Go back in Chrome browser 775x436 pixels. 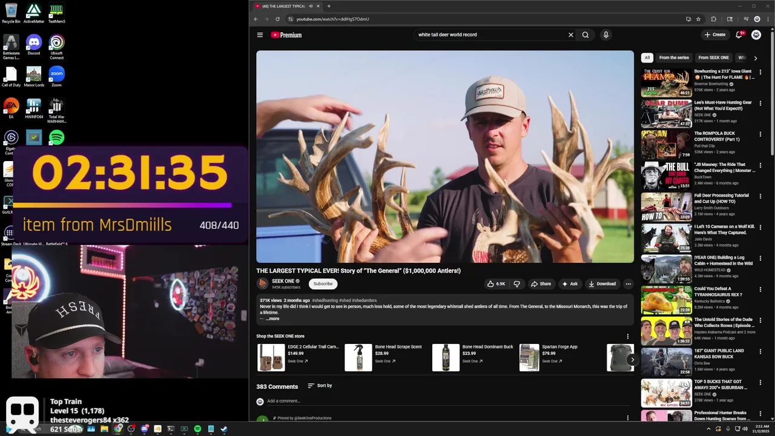point(256,19)
